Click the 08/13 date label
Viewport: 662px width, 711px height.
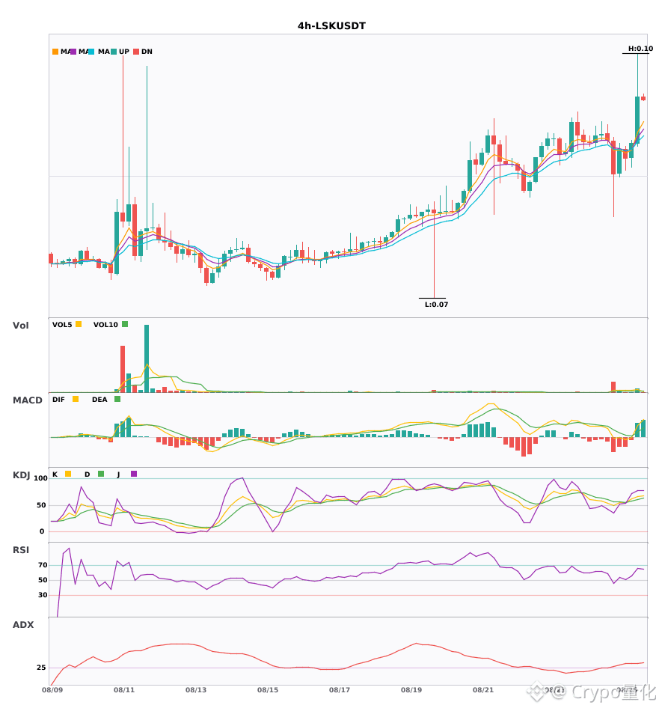196,690
